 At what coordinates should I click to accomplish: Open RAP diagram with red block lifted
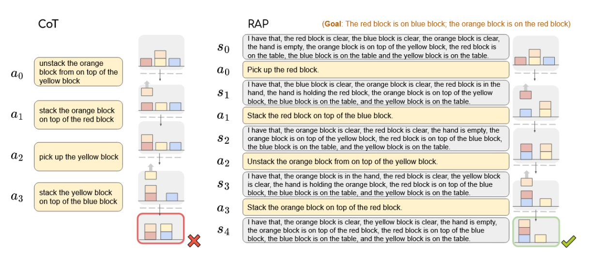pyautogui.click(x=535, y=102)
